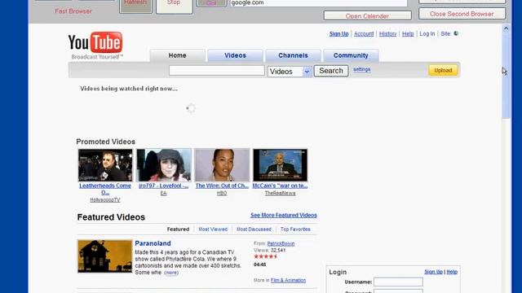
Task: Select the Featured filter tab
Action: point(178,230)
